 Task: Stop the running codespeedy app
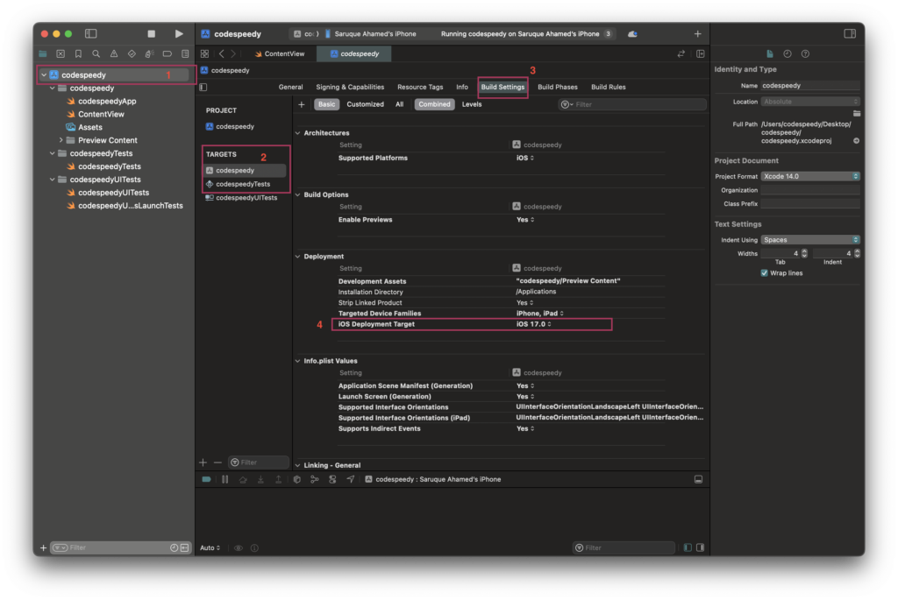[x=151, y=34]
